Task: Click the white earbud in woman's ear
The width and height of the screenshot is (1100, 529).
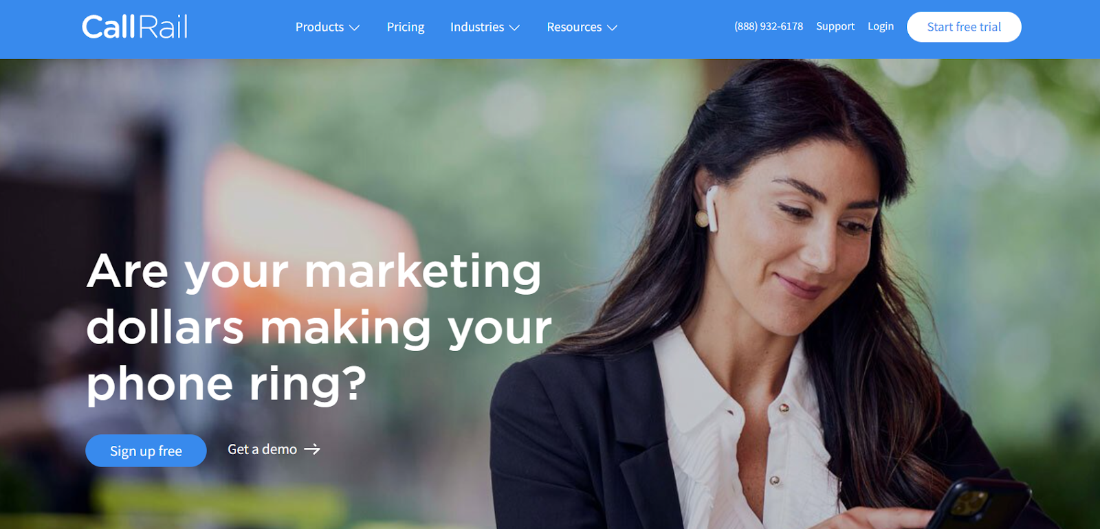Action: click(x=712, y=207)
